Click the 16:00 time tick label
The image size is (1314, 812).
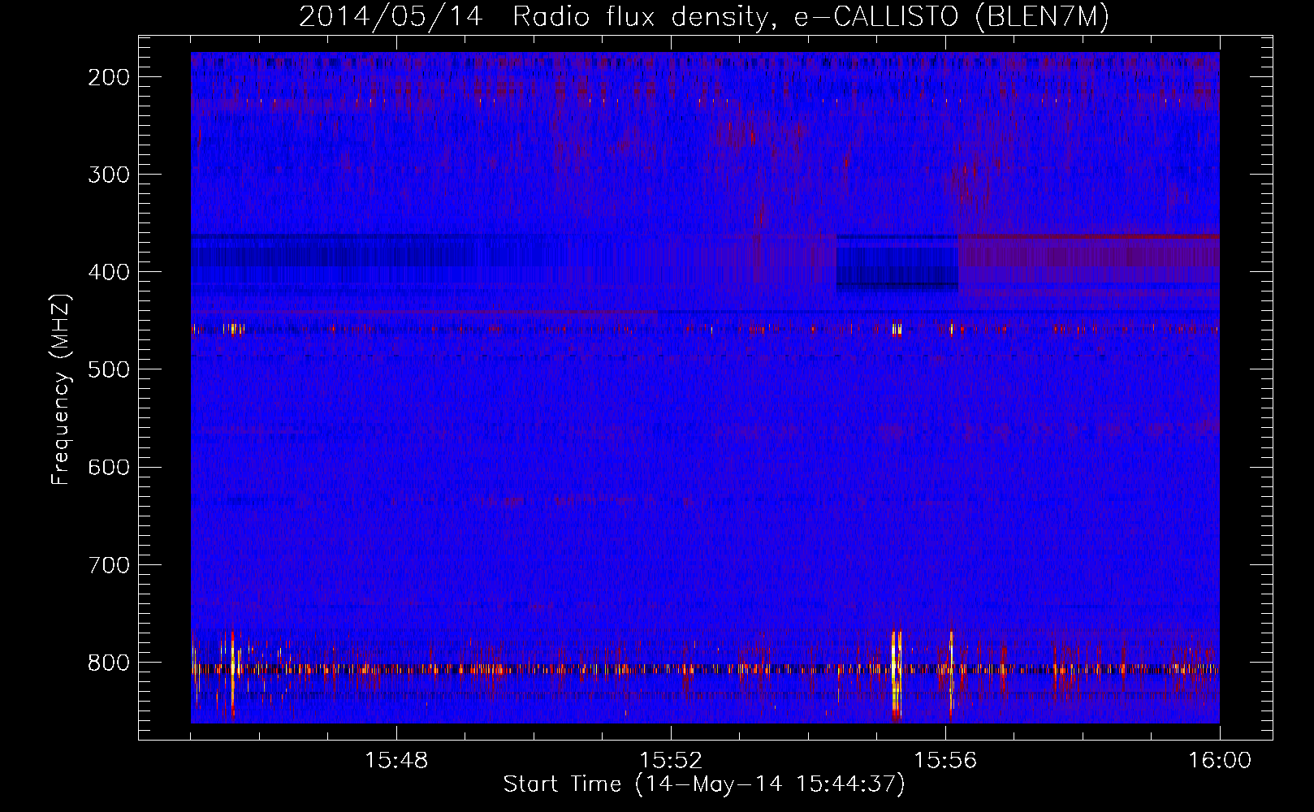pyautogui.click(x=1220, y=761)
